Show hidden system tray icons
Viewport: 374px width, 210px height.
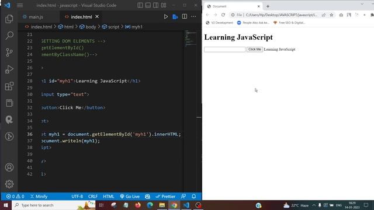pyautogui.click(x=314, y=205)
